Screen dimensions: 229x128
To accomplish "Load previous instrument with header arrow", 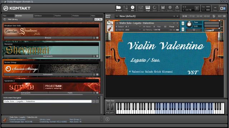I will (174, 23).
